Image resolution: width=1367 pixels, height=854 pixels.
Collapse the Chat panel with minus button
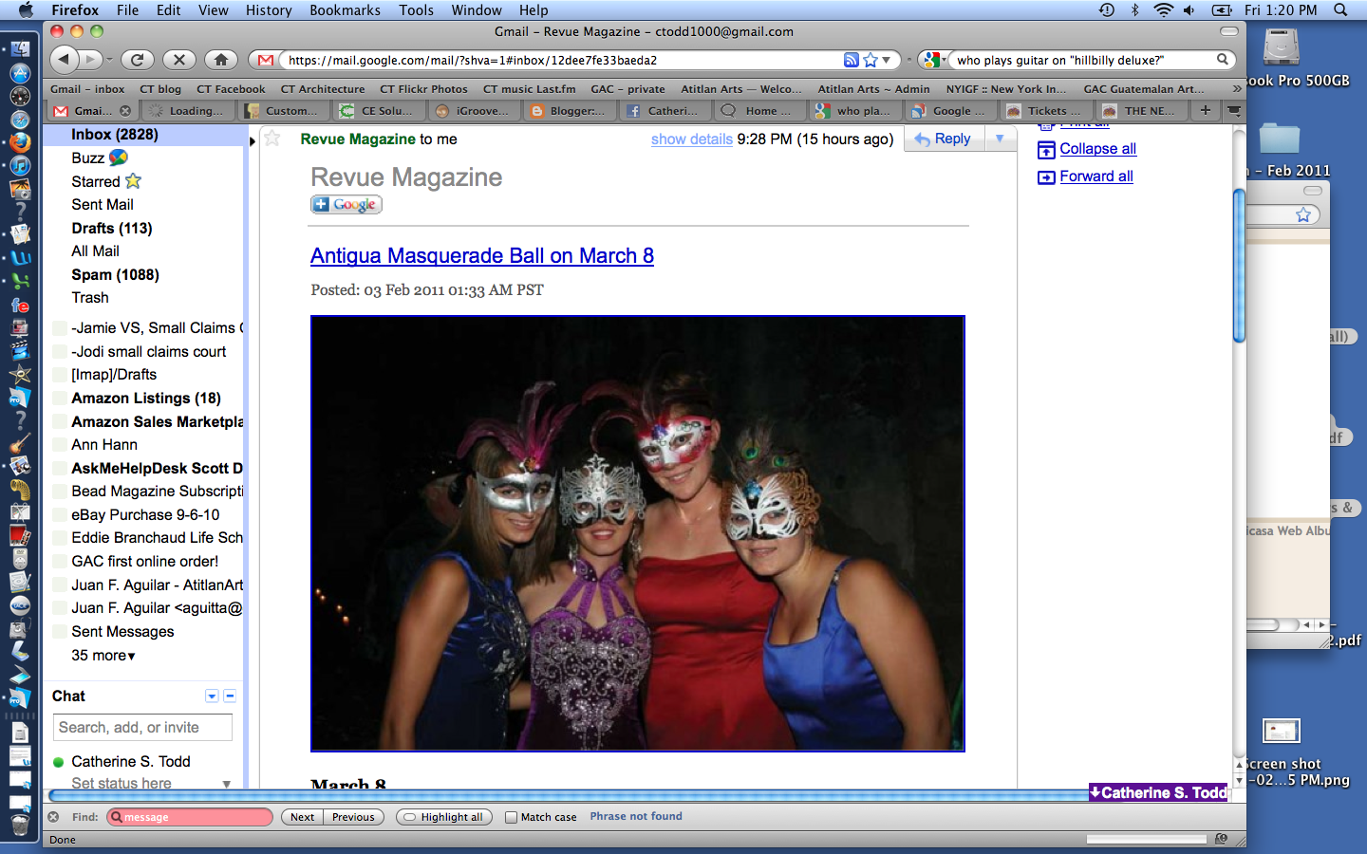[230, 696]
